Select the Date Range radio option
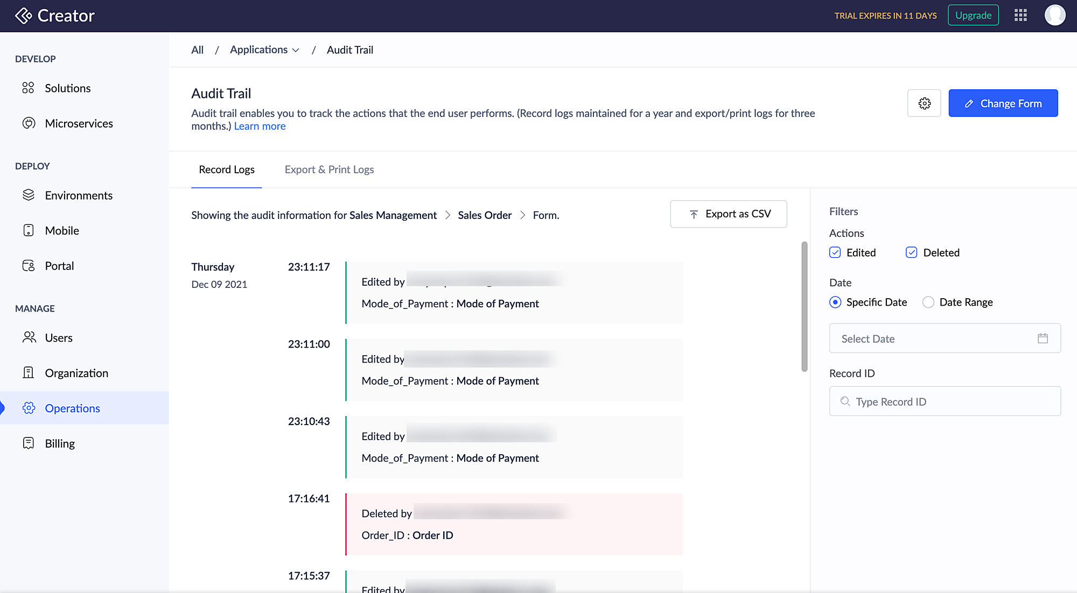 [x=928, y=302]
